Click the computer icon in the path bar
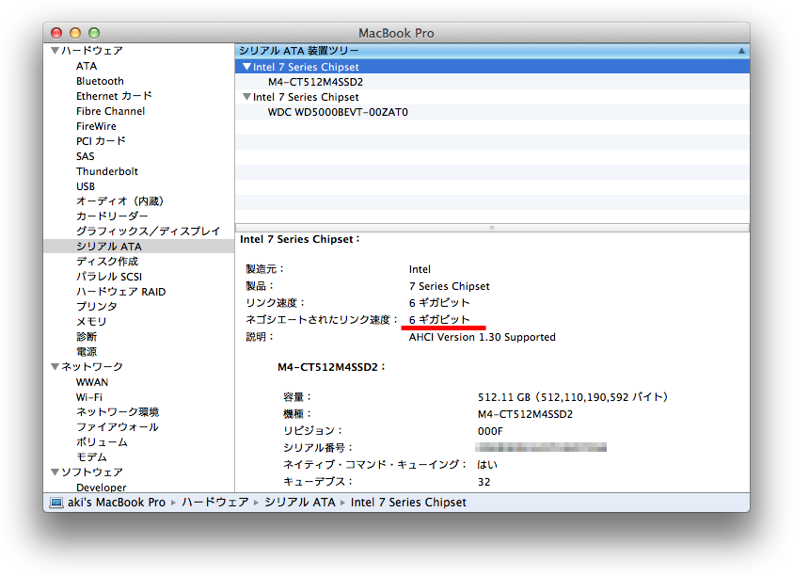Viewport: 793px width, 576px height. tap(56, 503)
